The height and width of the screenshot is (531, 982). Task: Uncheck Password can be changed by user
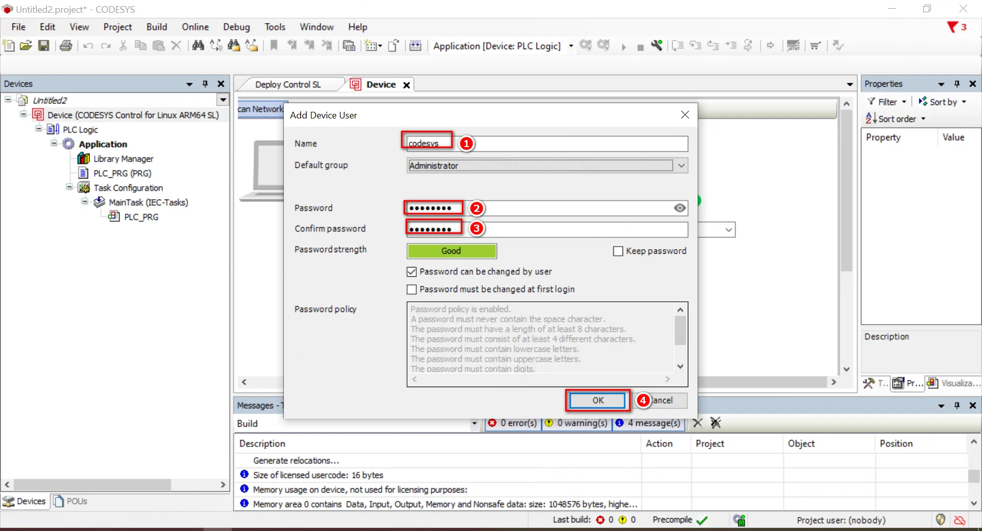(x=412, y=272)
